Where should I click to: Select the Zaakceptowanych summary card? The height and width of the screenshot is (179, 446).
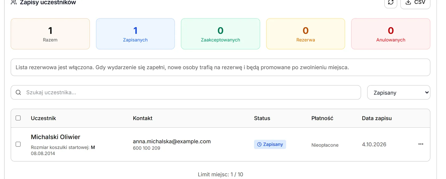click(221, 34)
